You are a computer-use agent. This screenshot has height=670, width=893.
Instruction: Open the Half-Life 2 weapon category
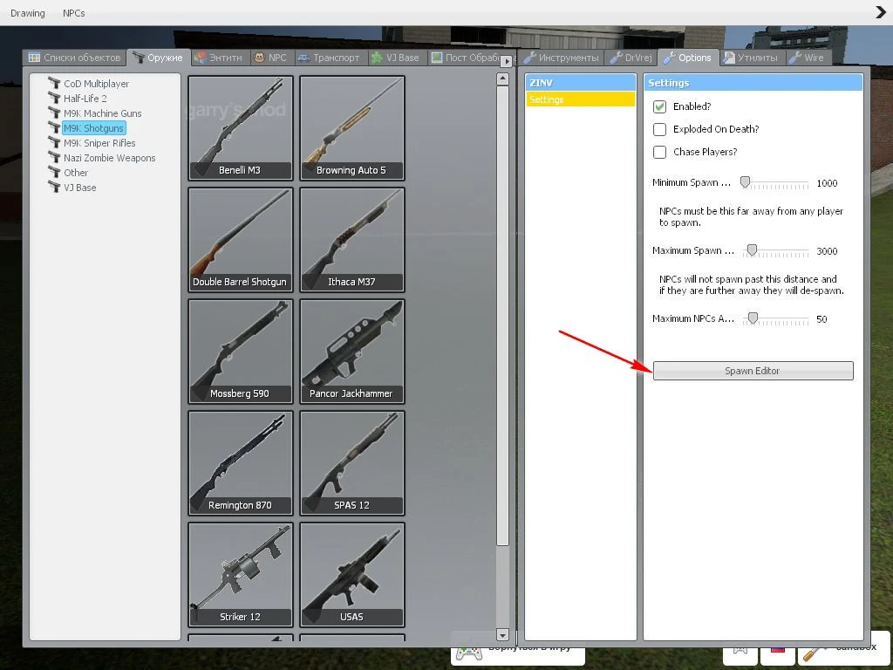pyautogui.click(x=85, y=99)
